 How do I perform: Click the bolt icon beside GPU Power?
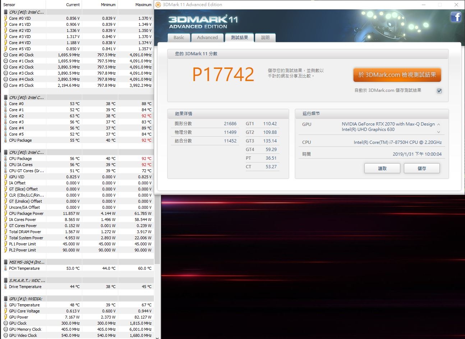click(x=6, y=317)
